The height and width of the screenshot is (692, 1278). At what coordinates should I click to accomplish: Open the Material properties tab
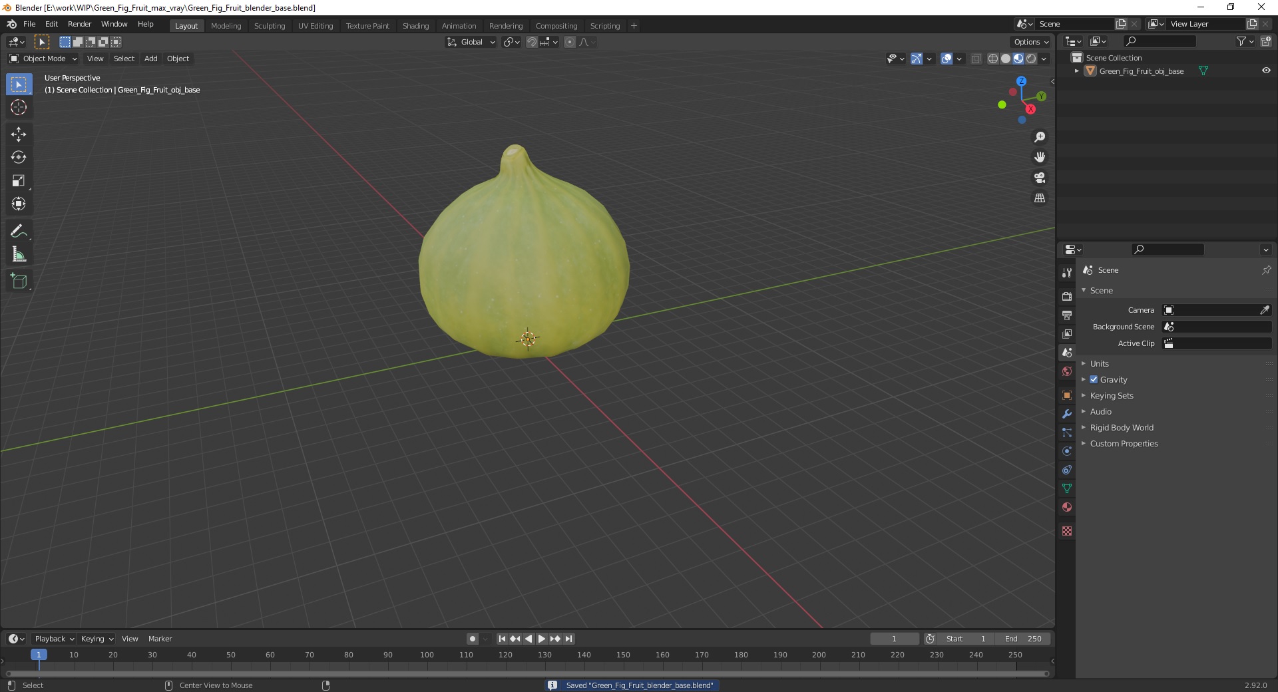(x=1067, y=507)
